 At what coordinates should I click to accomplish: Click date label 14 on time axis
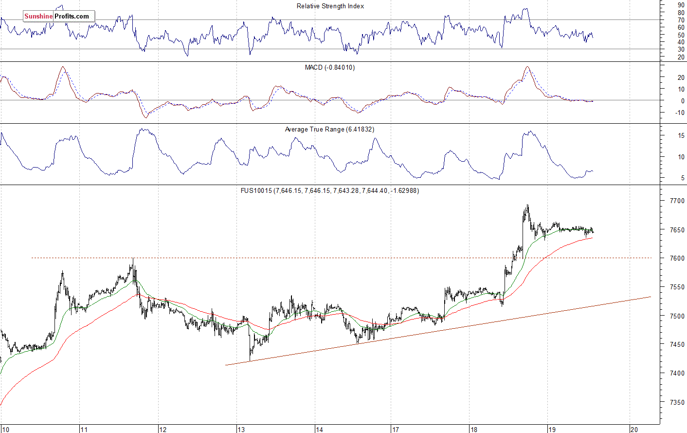coord(319,430)
